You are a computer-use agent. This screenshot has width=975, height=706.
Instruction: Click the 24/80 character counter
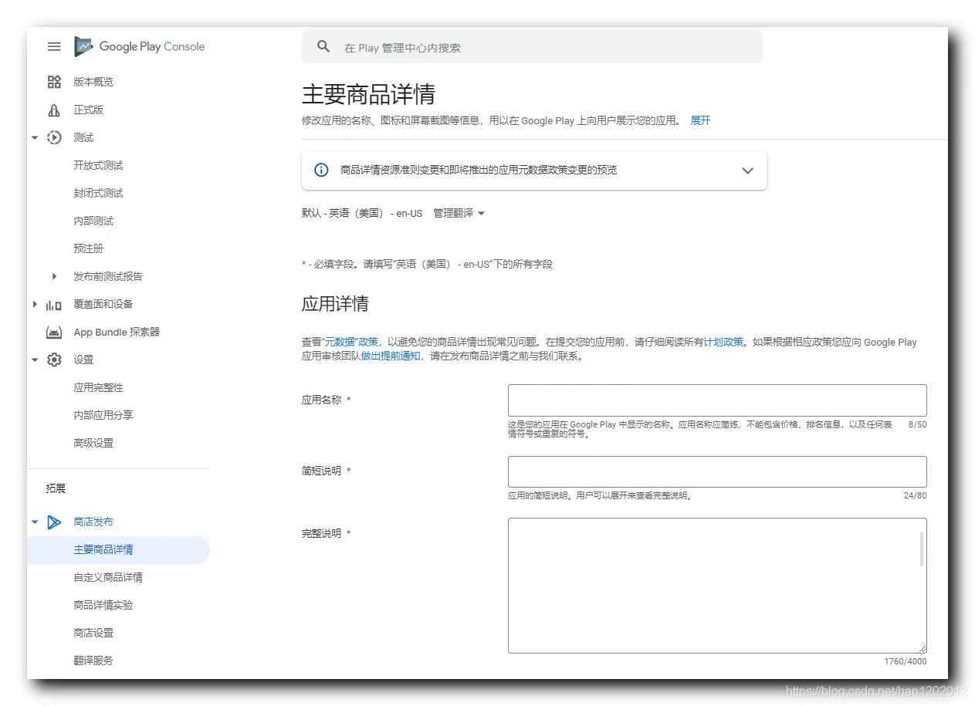[x=915, y=495]
